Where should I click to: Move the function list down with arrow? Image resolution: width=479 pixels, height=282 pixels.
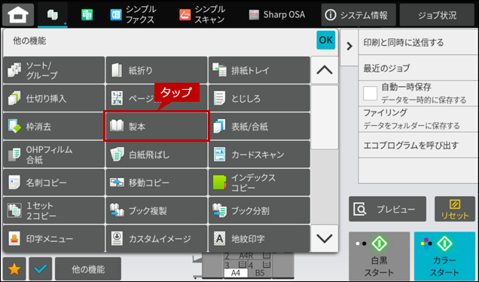(325, 238)
